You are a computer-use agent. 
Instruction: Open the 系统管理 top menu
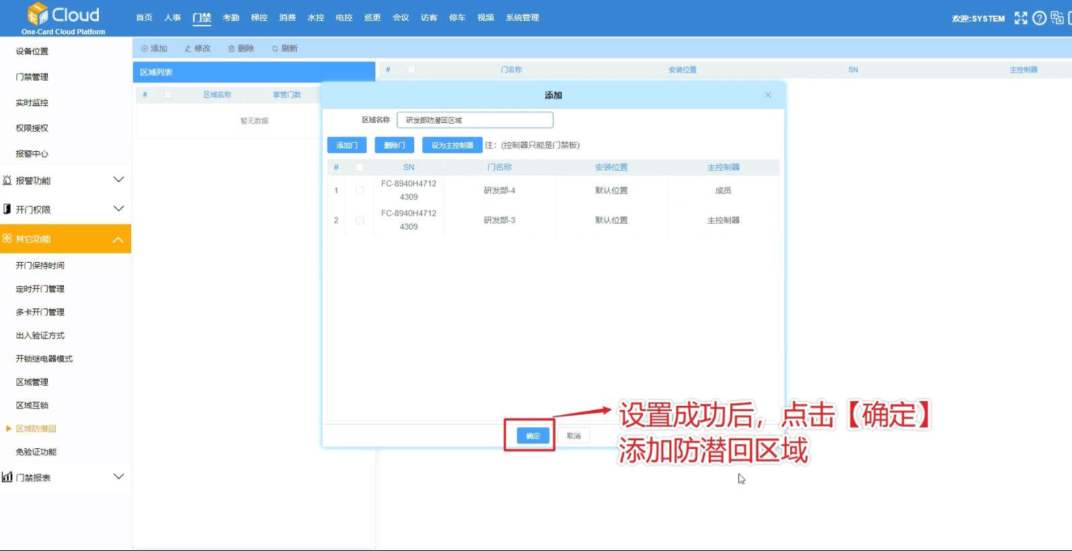click(x=522, y=17)
